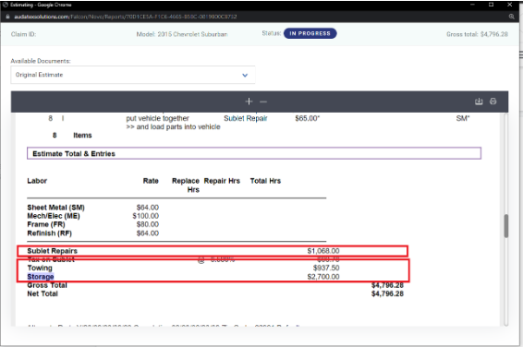Download the estimate document
This screenshot has width=523, height=347.
tap(479, 102)
